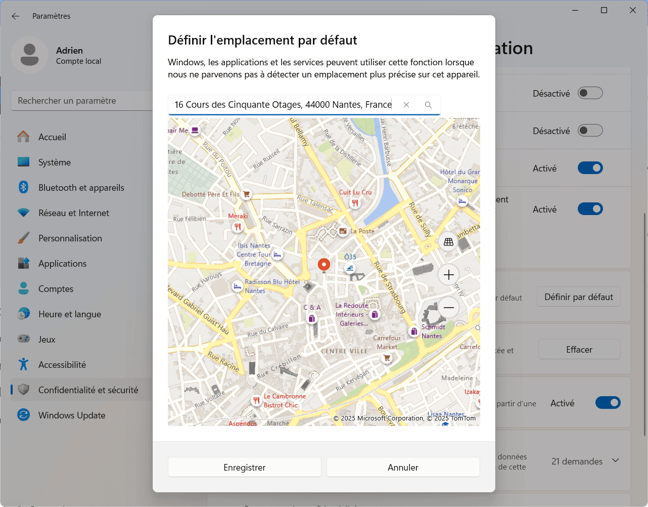Turn off the Activé switch beside 'partir d'une'

[608, 403]
